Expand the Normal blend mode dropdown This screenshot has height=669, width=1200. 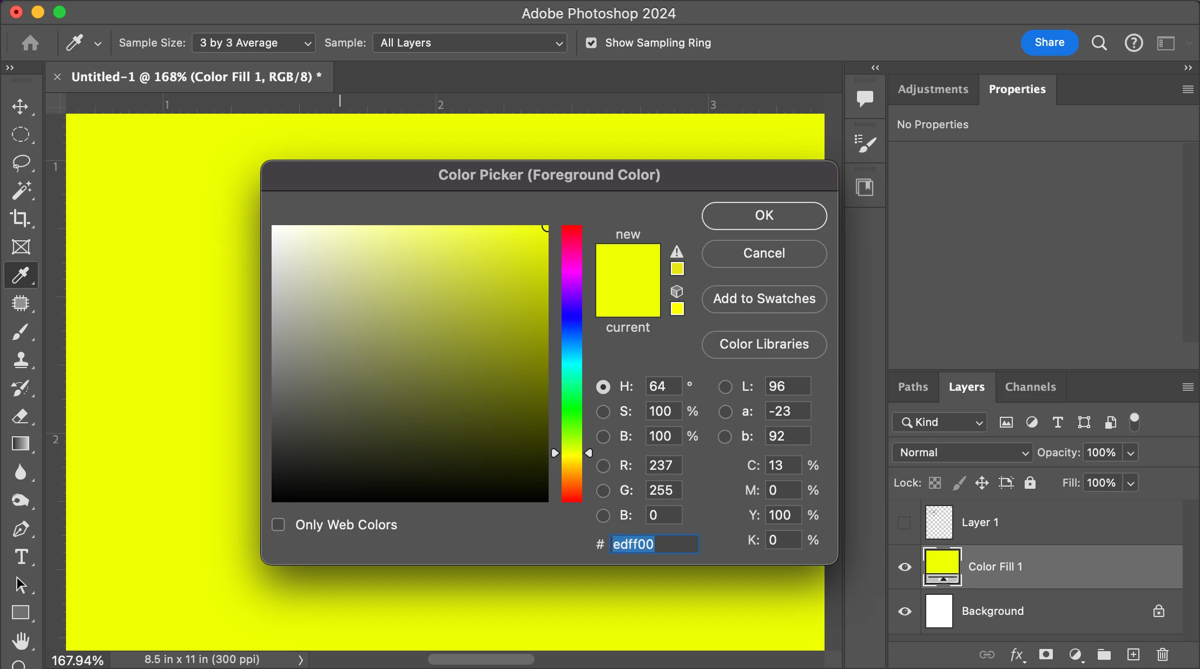(x=962, y=452)
